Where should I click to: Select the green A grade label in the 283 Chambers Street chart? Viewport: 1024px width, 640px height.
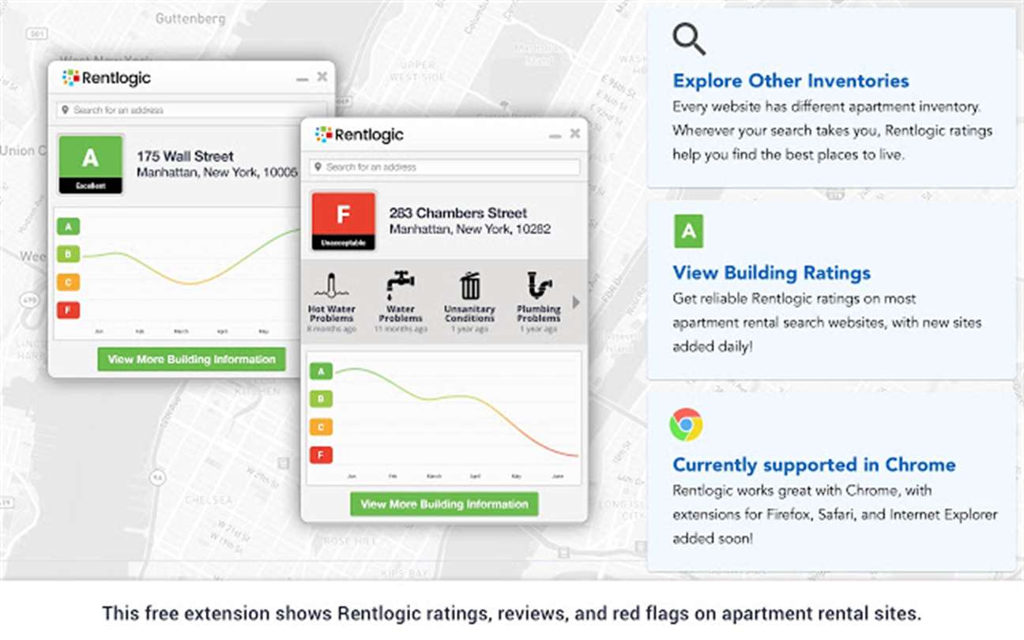point(321,371)
